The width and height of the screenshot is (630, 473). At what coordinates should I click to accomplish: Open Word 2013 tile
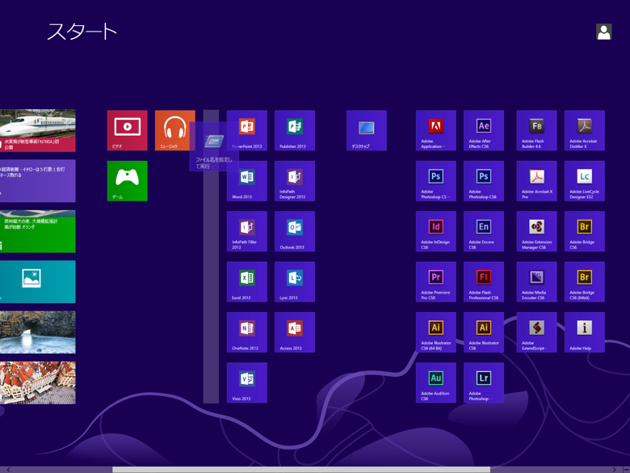pos(246,181)
